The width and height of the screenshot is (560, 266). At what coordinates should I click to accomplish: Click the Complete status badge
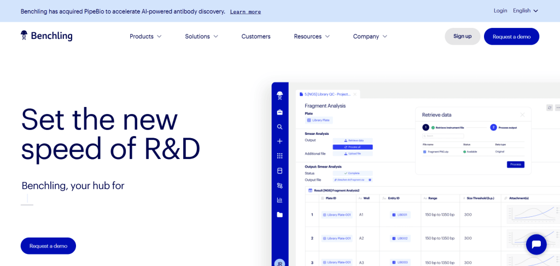click(x=353, y=173)
